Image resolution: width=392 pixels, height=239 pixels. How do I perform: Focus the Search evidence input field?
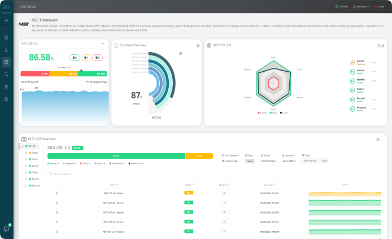click(x=215, y=174)
